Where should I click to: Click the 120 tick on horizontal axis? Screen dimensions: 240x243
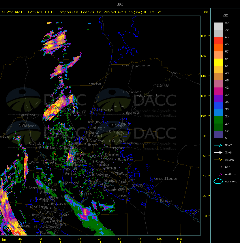click(179, 239)
